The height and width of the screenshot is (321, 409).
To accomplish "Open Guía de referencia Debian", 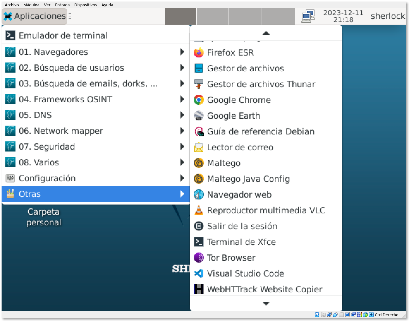I will [266, 131].
